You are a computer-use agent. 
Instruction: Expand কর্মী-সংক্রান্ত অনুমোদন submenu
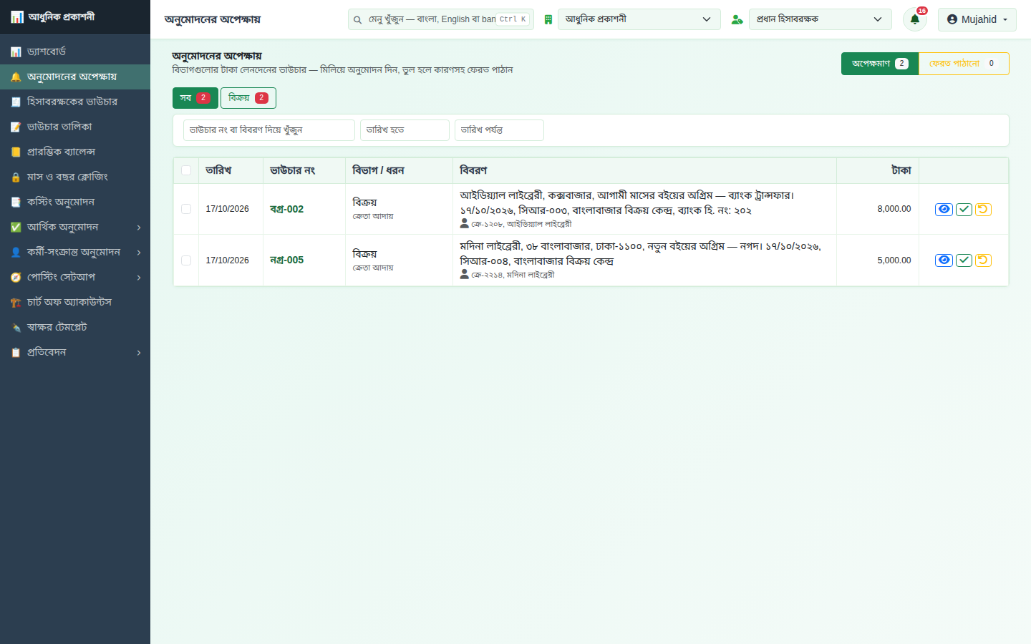pyautogui.click(x=75, y=252)
